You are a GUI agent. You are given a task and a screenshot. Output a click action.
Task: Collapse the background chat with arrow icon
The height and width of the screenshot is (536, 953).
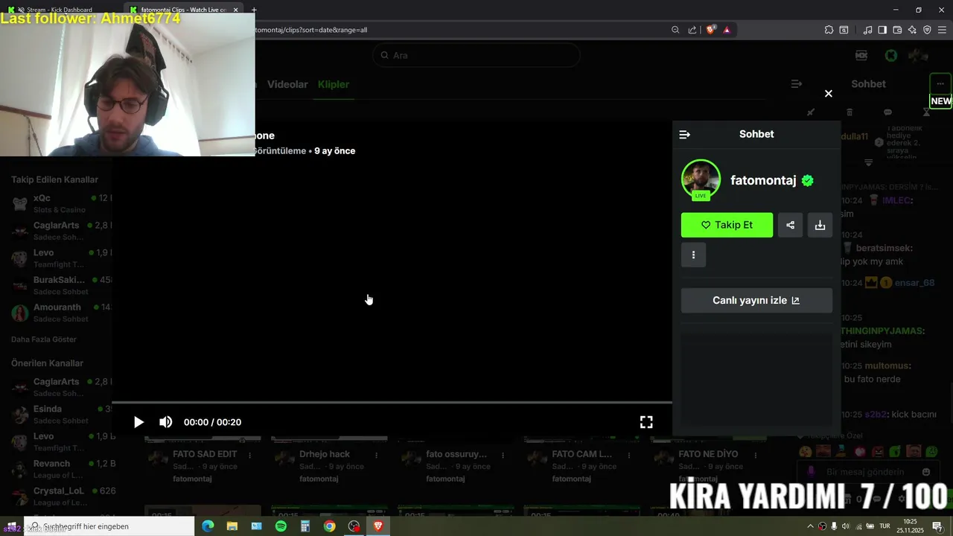[x=797, y=84]
